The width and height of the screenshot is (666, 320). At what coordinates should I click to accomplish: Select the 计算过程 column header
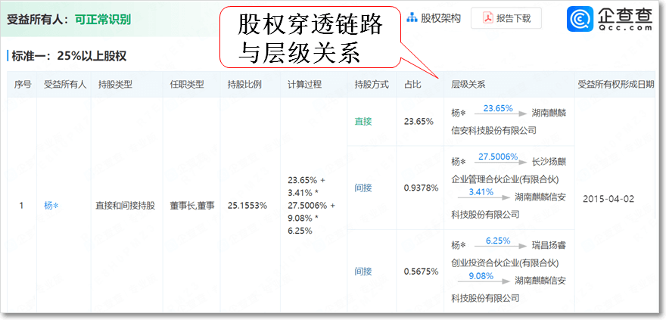(304, 85)
